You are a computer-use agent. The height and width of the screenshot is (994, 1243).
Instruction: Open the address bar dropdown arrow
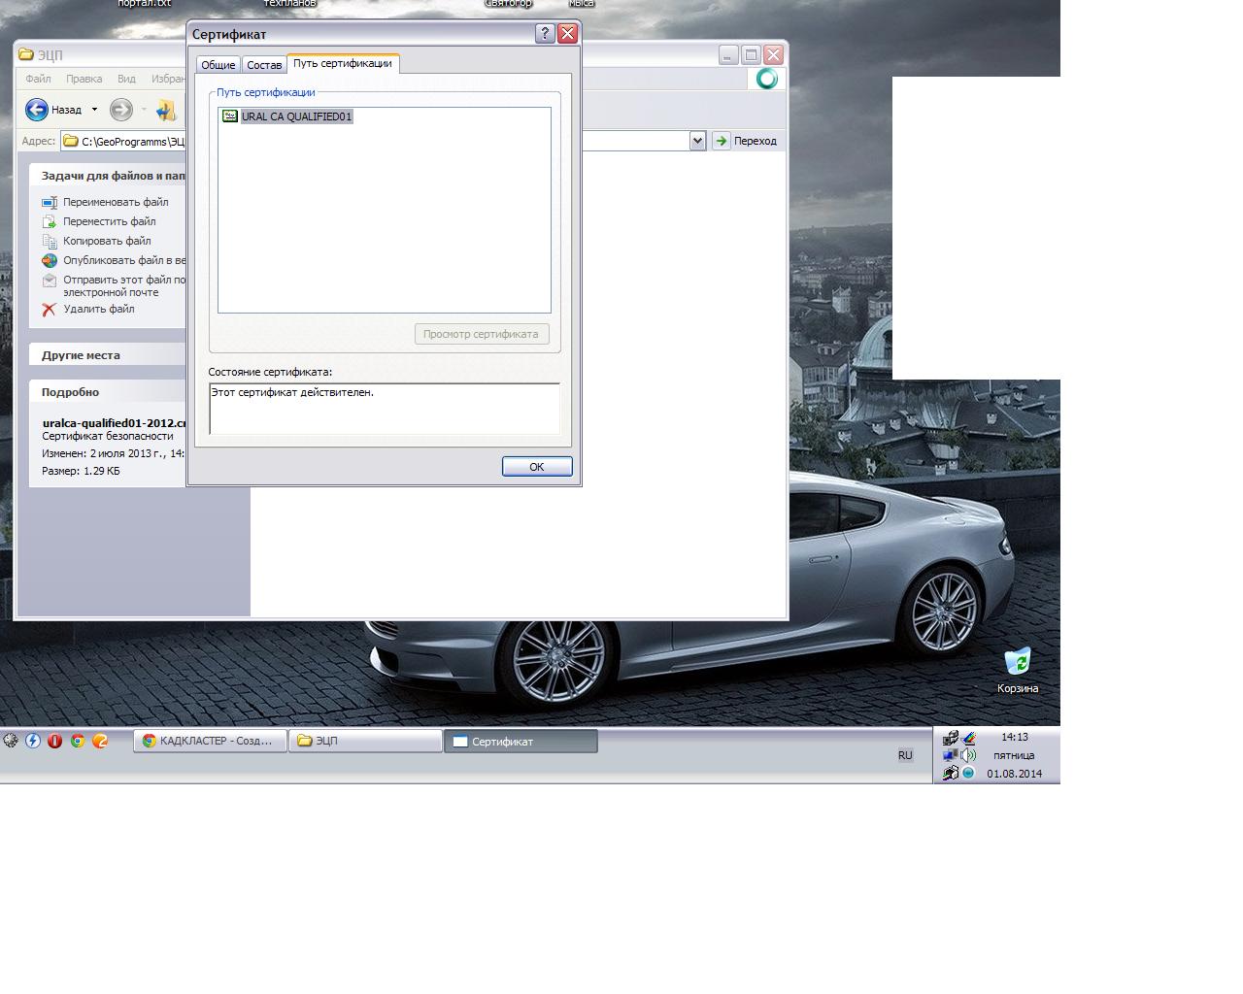coord(697,142)
